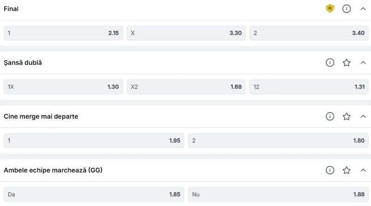This screenshot has width=371, height=206.
Task: Open info for the Final market
Action: [347, 9]
